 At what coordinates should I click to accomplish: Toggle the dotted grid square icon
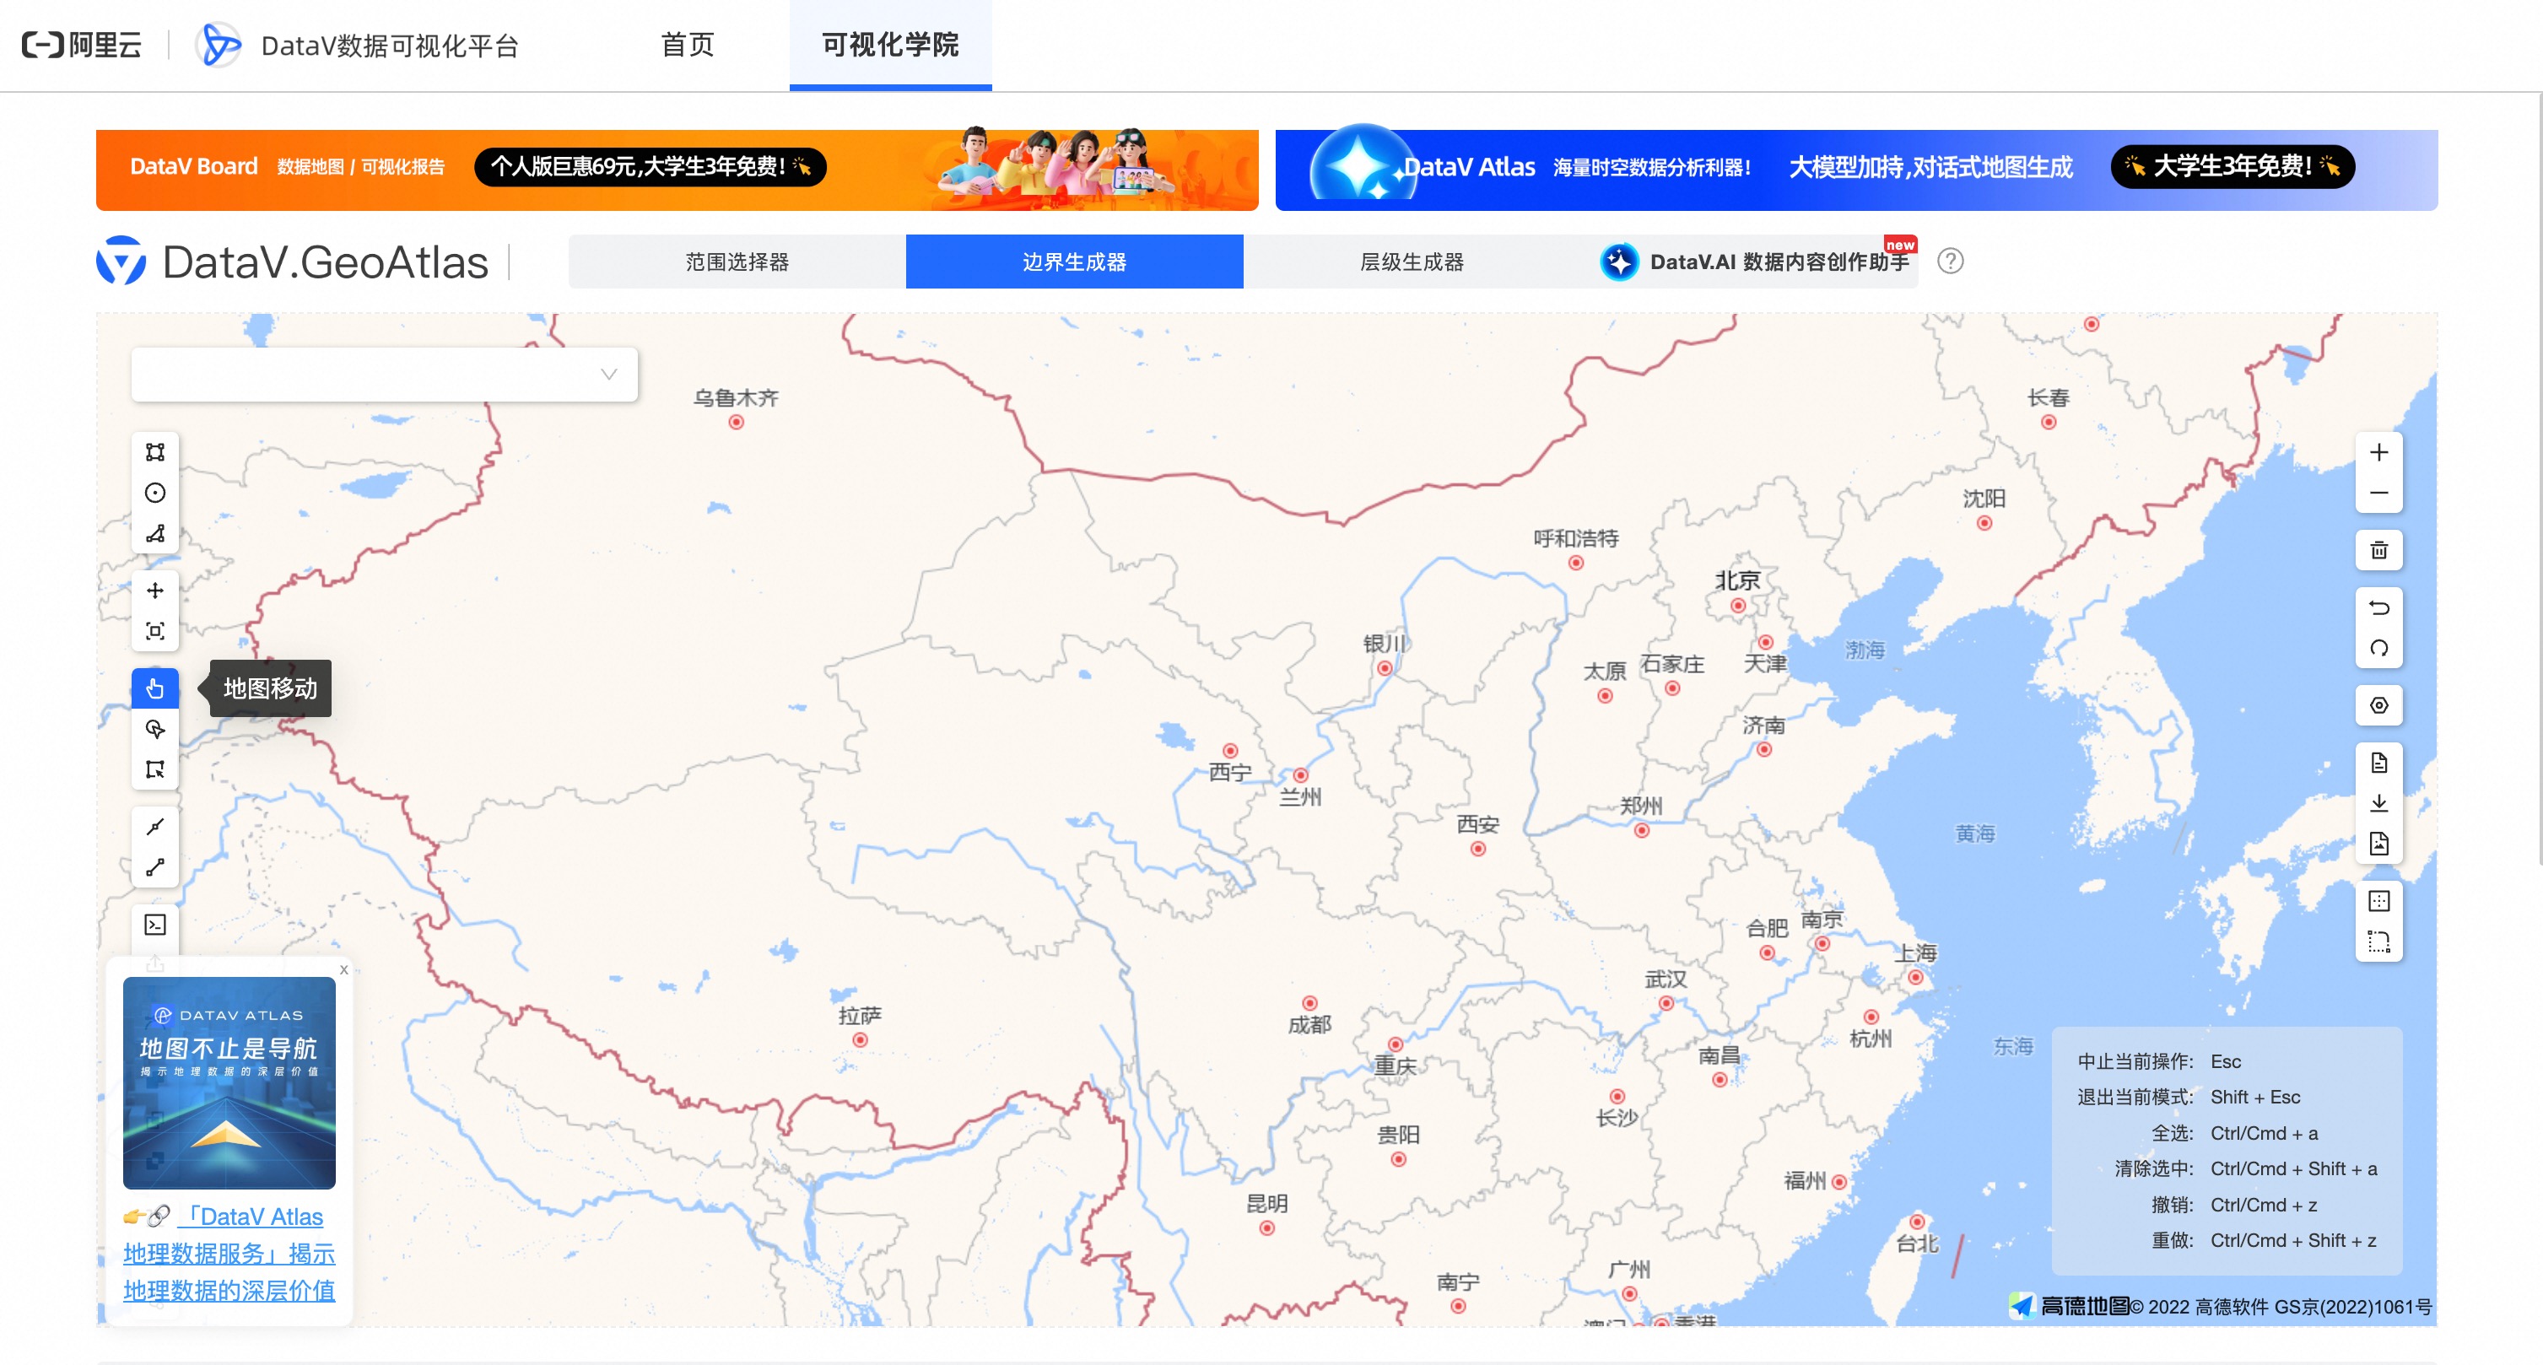[x=2378, y=900]
